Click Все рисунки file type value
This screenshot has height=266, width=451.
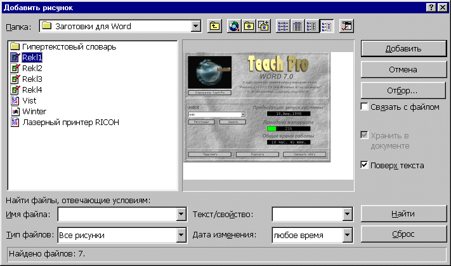pyautogui.click(x=82, y=235)
